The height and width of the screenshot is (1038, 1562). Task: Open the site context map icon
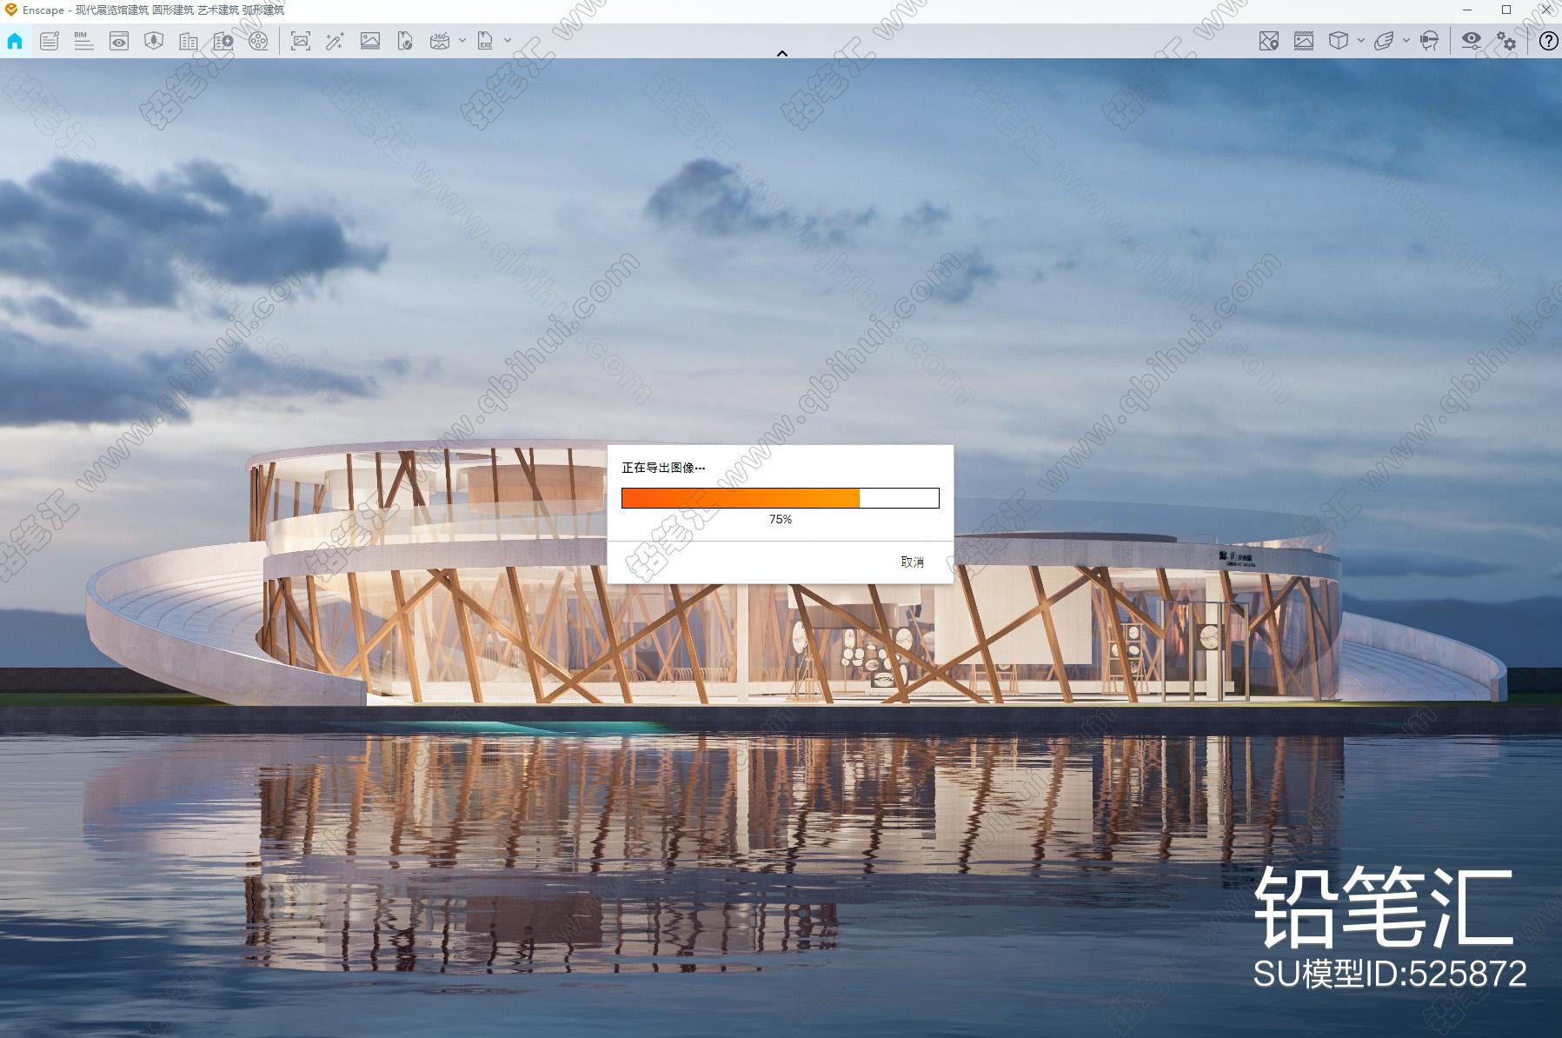click(154, 41)
